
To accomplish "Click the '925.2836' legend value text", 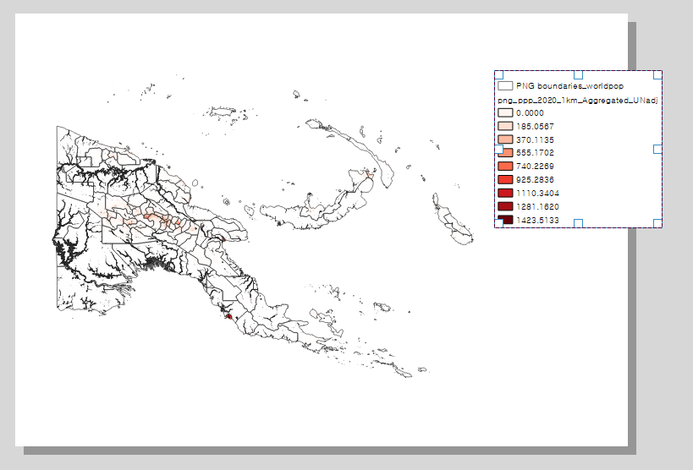I will tap(535, 180).
